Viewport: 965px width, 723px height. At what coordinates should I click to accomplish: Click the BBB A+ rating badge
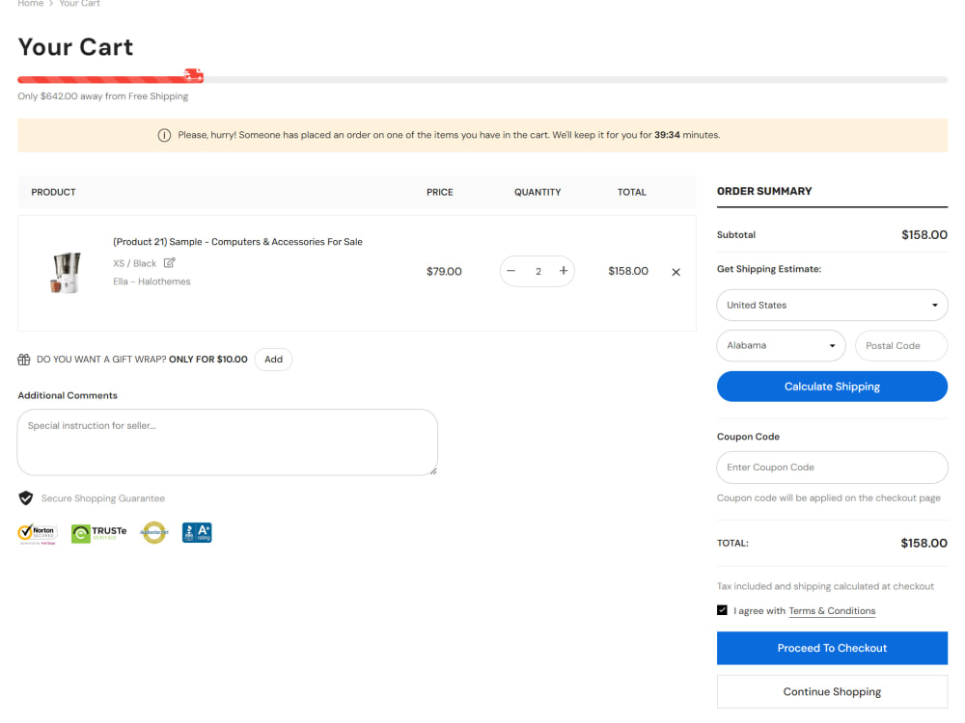(x=197, y=532)
